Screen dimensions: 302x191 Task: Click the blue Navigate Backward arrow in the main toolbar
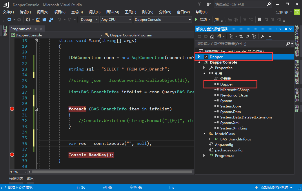pyautogui.click(x=9, y=19)
